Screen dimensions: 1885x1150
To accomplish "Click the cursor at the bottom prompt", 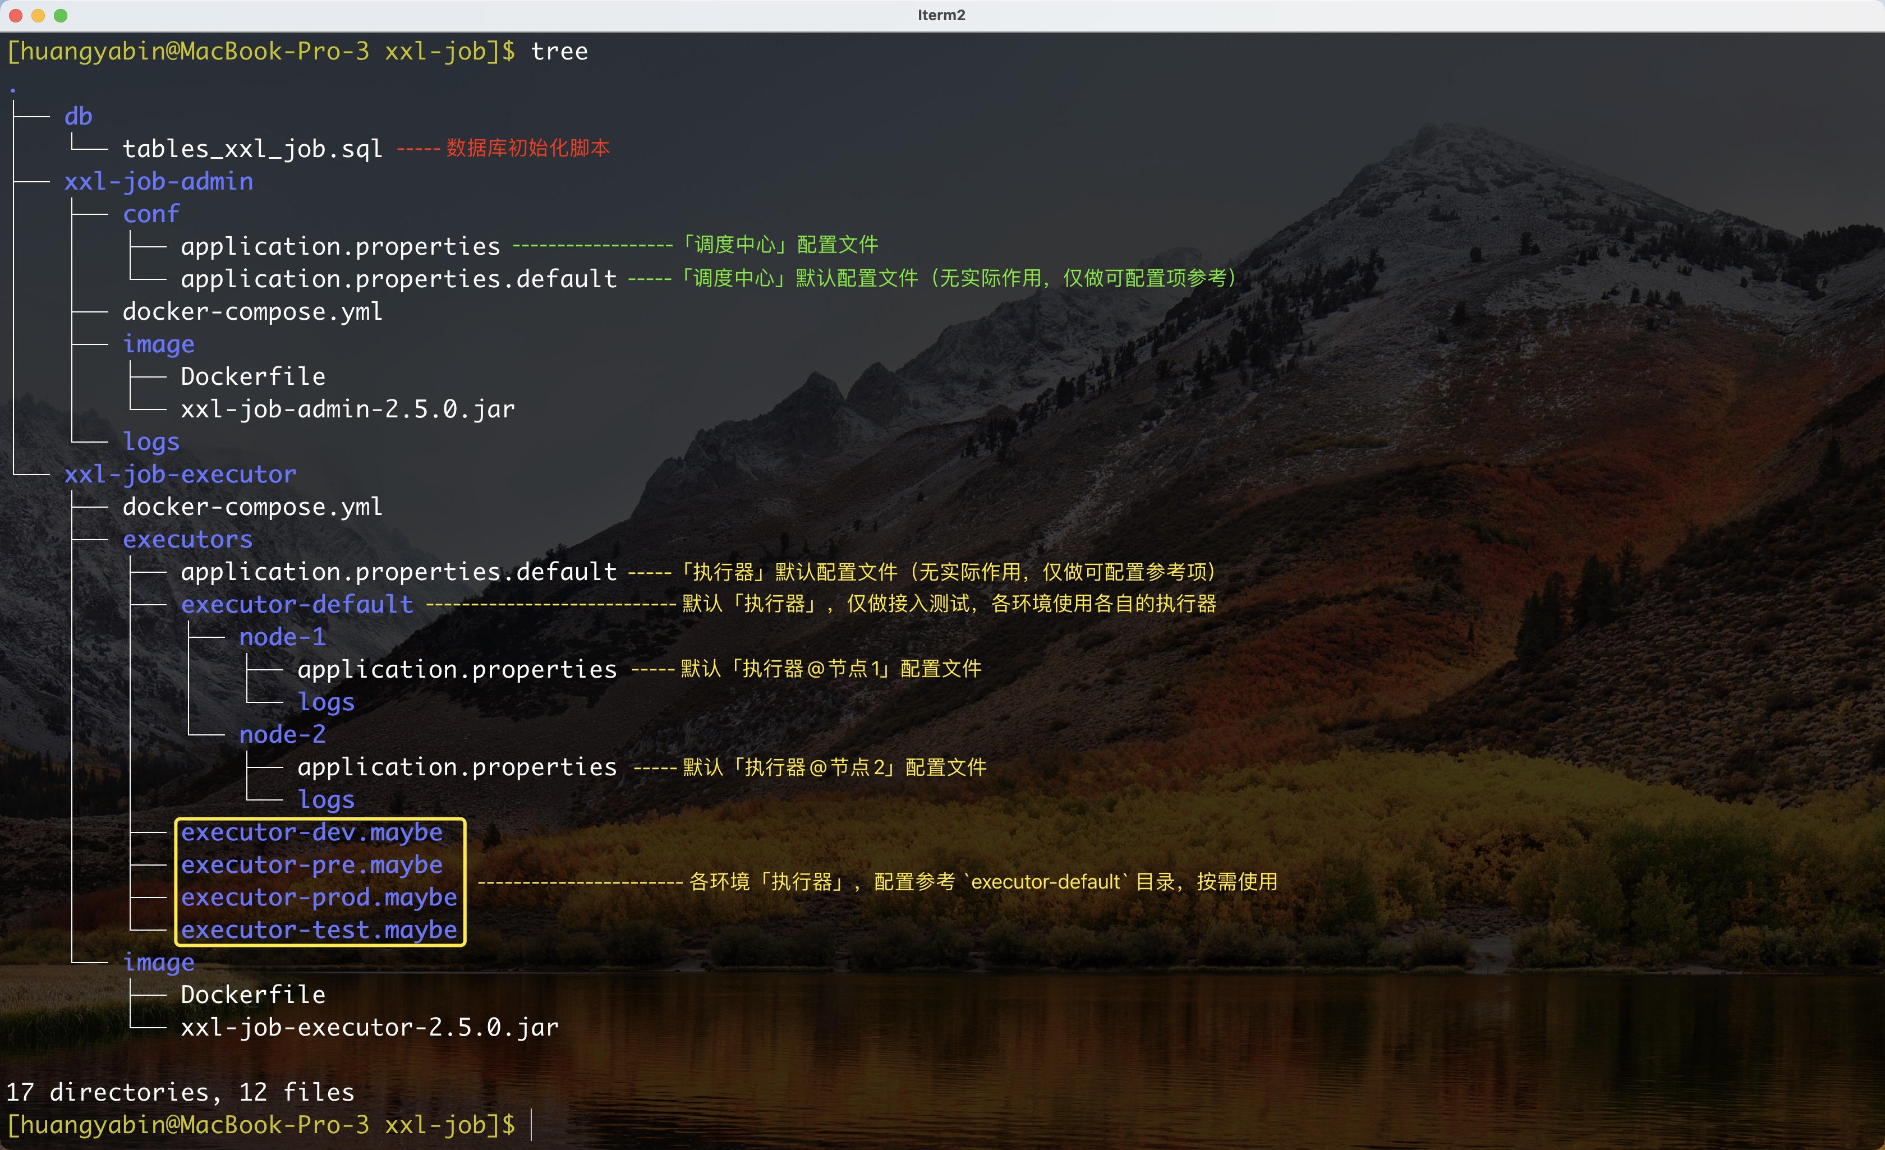I will coord(531,1125).
